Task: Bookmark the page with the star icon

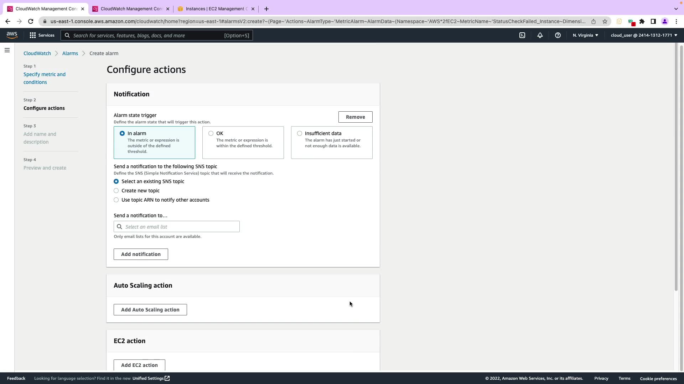Action: click(605, 21)
